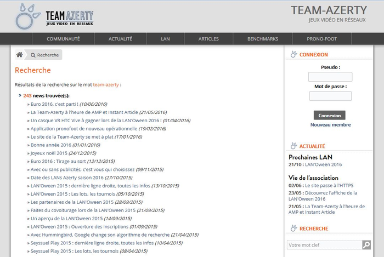Open Découvrez l'affiche de la LAN'Oween 2016
The image size is (384, 257).
[x=323, y=196]
